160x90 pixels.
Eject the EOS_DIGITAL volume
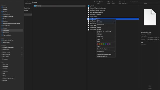click(x=22, y=54)
